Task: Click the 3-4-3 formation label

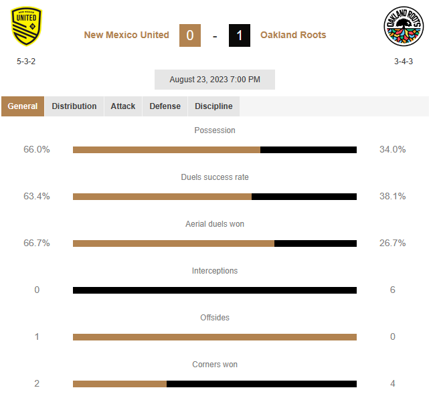Action: coord(404,62)
